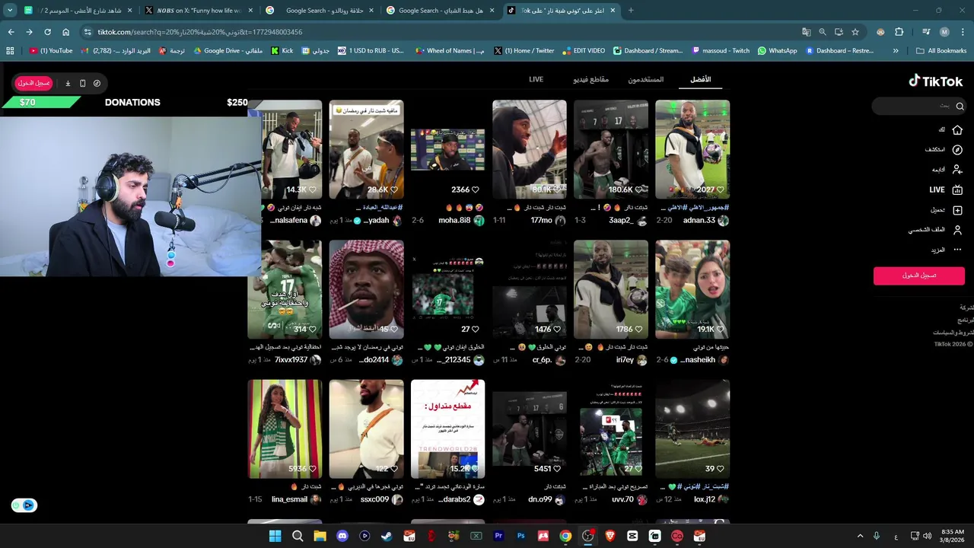The height and width of the screenshot is (548, 974).
Task: Open the apps grid icon in bookmarks bar
Action: tap(10, 51)
